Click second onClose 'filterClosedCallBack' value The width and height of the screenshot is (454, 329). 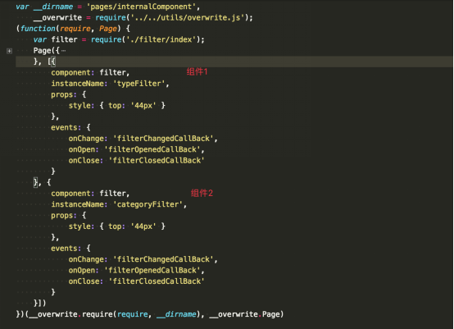(x=157, y=281)
